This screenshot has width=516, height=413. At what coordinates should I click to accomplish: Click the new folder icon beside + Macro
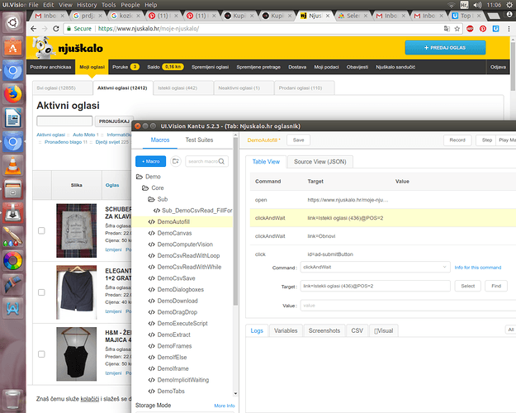click(x=176, y=161)
